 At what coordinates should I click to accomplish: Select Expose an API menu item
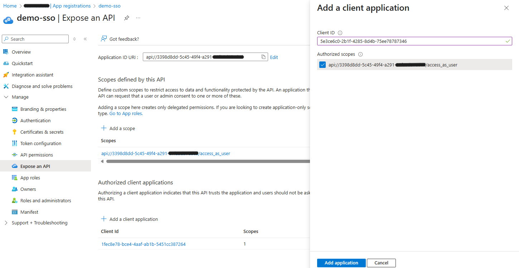click(45, 166)
